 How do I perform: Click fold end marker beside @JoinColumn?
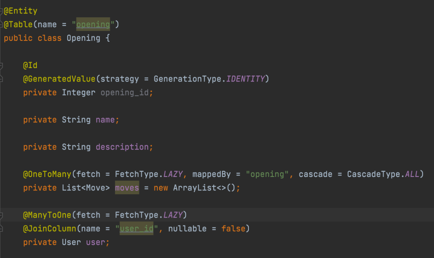pos(2,229)
